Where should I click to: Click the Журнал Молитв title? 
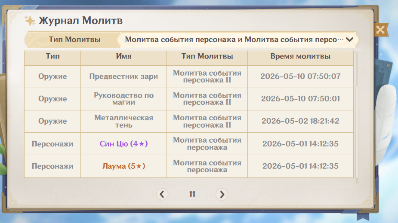[80, 21]
